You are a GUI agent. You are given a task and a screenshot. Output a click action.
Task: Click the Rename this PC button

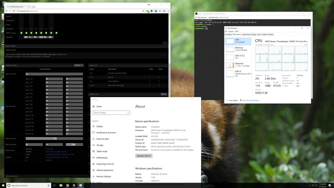(x=144, y=156)
